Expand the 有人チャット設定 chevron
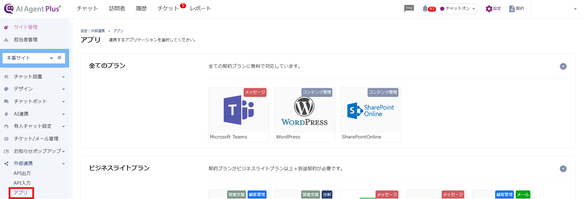Image resolution: width=583 pixels, height=199 pixels. (x=63, y=126)
